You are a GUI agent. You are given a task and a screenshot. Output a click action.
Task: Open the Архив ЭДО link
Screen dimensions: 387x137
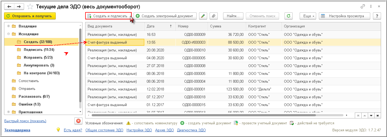tap(164, 130)
